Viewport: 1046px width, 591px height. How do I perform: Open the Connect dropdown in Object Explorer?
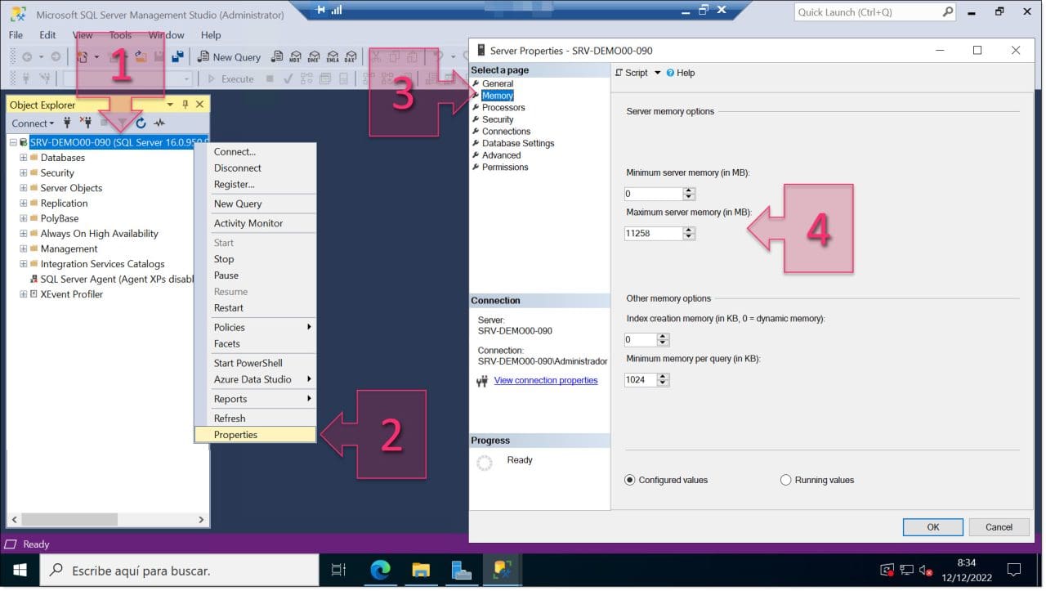[x=33, y=123]
